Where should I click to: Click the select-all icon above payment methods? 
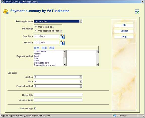pyautogui.click(x=35, y=48)
